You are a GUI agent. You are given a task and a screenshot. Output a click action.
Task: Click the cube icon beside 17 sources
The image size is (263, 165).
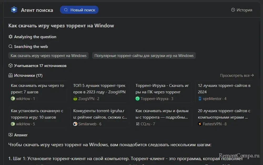(x=11, y=66)
